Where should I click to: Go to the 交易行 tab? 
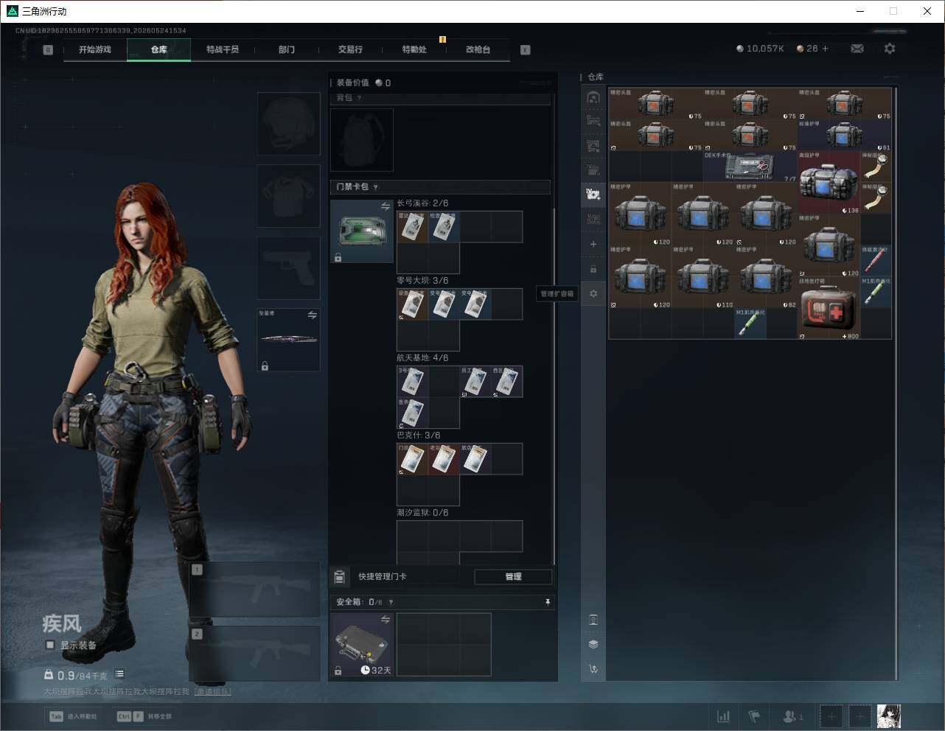click(x=350, y=49)
